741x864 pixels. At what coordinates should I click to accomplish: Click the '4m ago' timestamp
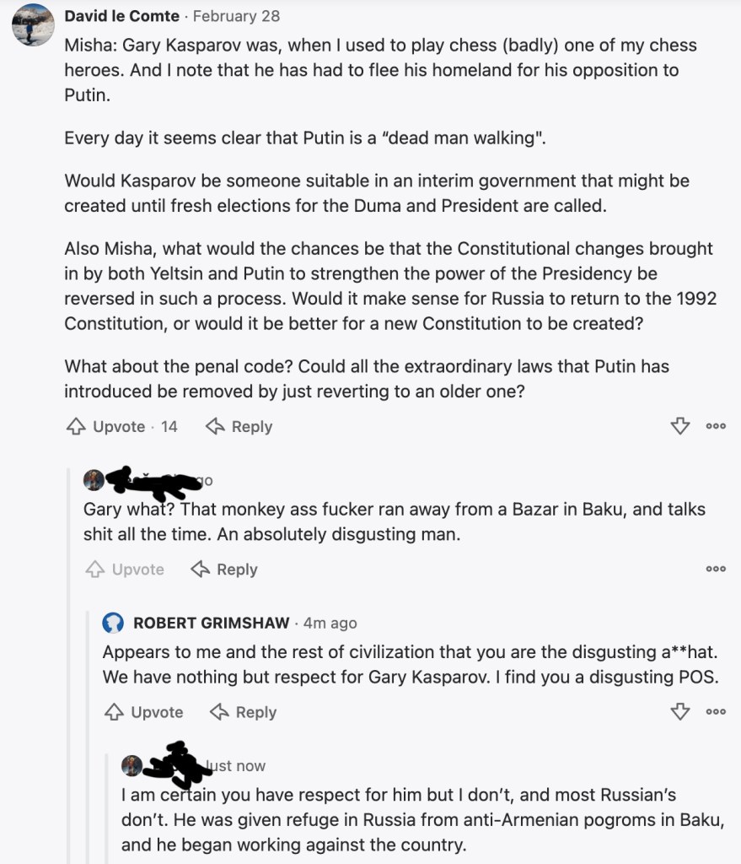pyautogui.click(x=330, y=624)
